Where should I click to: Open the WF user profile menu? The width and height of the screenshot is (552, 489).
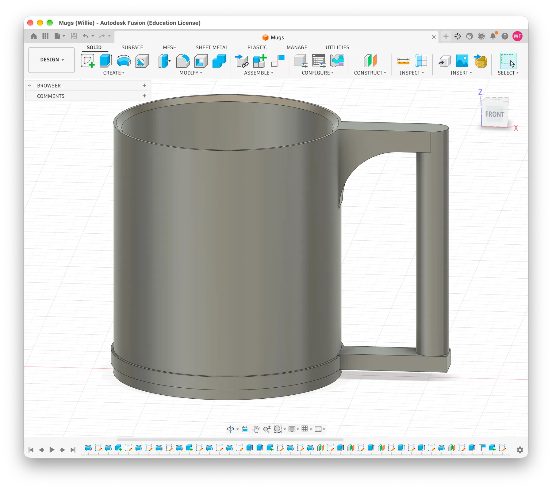(x=517, y=36)
